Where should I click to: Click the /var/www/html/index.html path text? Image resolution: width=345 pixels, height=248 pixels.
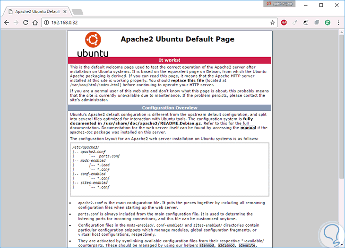coord(95,85)
